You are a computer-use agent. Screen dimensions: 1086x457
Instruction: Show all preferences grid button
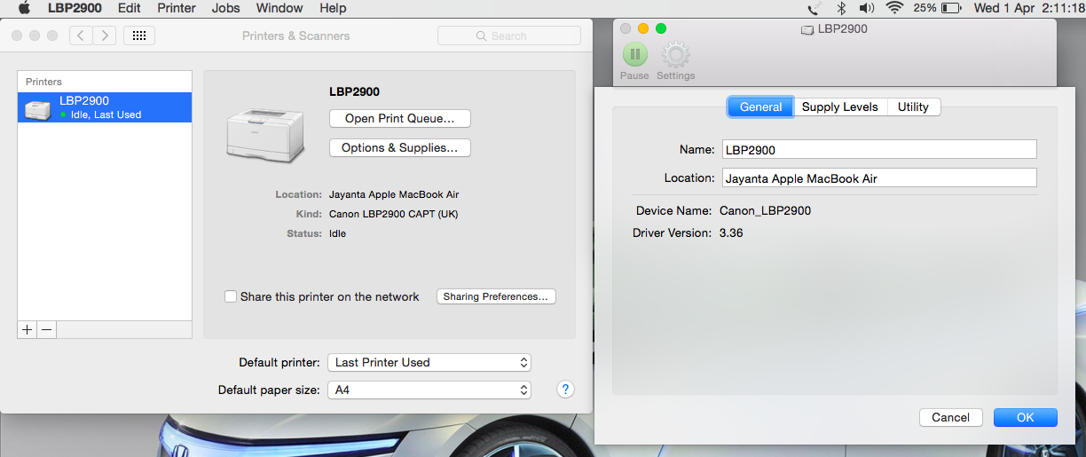(x=139, y=35)
